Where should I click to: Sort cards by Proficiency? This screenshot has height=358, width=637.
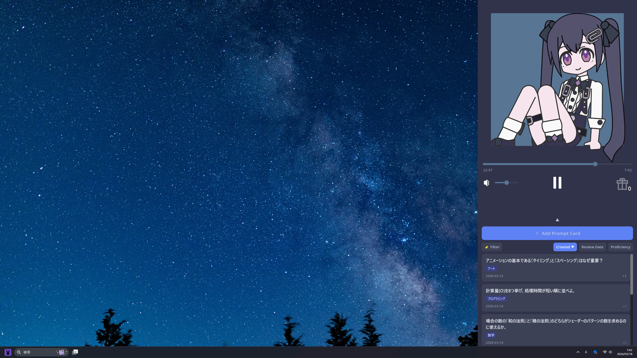point(620,247)
